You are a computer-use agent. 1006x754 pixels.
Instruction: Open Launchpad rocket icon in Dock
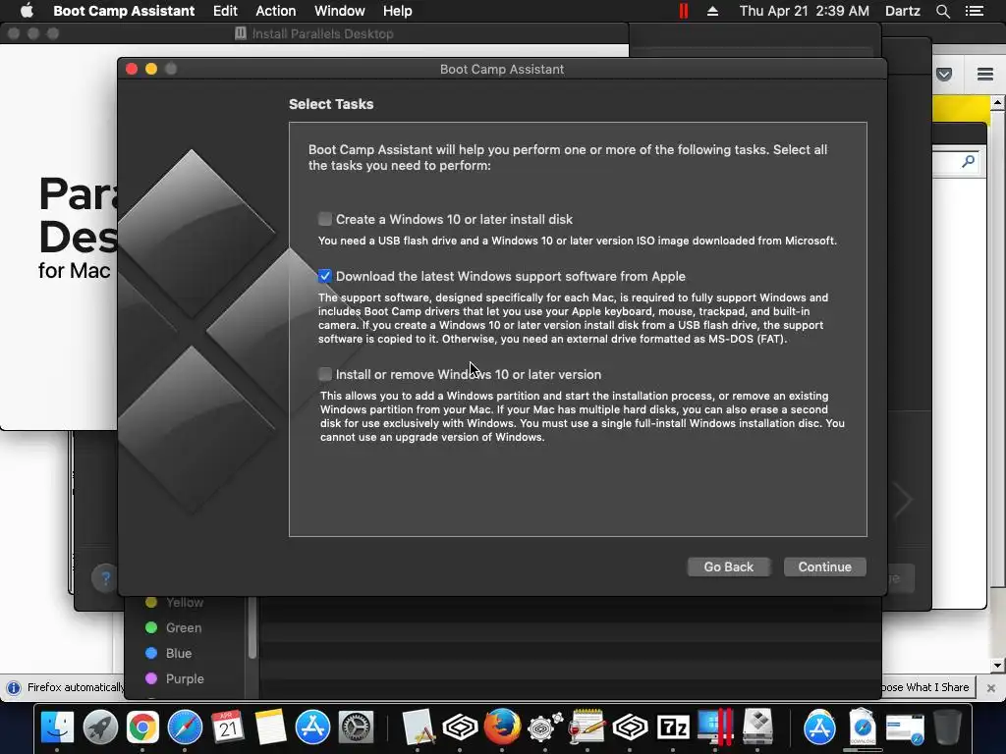coord(100,727)
